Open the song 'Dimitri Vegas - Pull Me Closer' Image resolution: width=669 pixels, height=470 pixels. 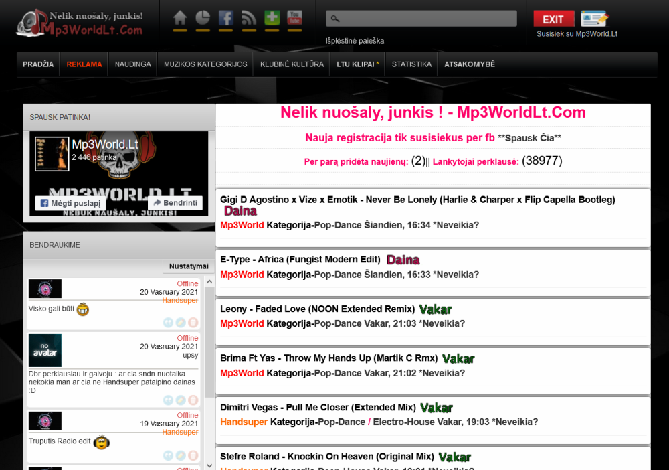(x=318, y=408)
